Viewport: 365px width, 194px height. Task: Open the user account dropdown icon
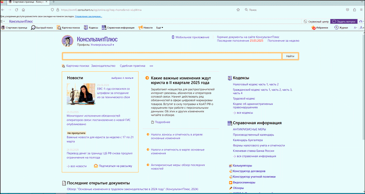pyautogui.click(x=362, y=21)
